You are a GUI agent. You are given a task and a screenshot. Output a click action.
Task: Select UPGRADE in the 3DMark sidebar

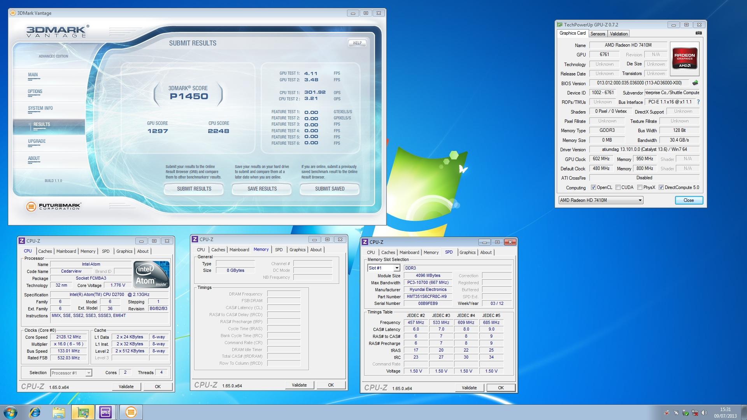coord(37,142)
